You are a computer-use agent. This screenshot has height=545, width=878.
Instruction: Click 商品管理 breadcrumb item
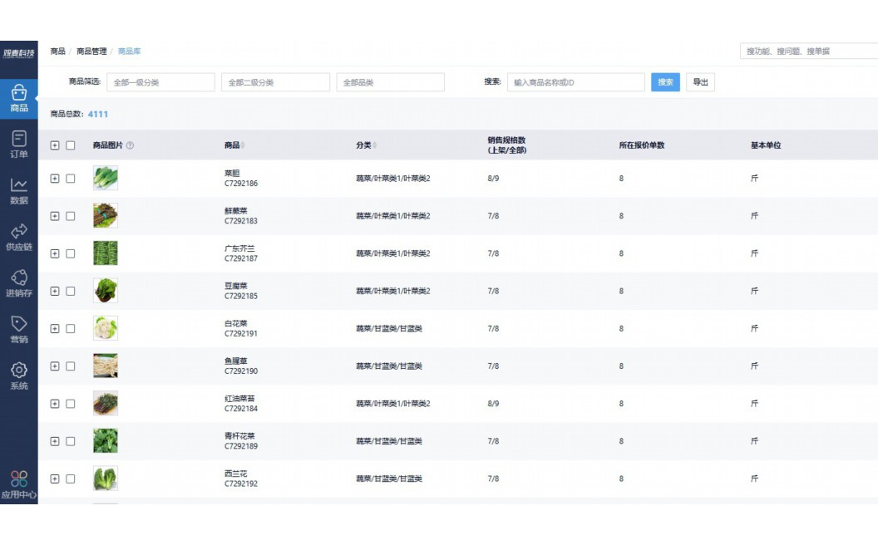[x=91, y=52]
